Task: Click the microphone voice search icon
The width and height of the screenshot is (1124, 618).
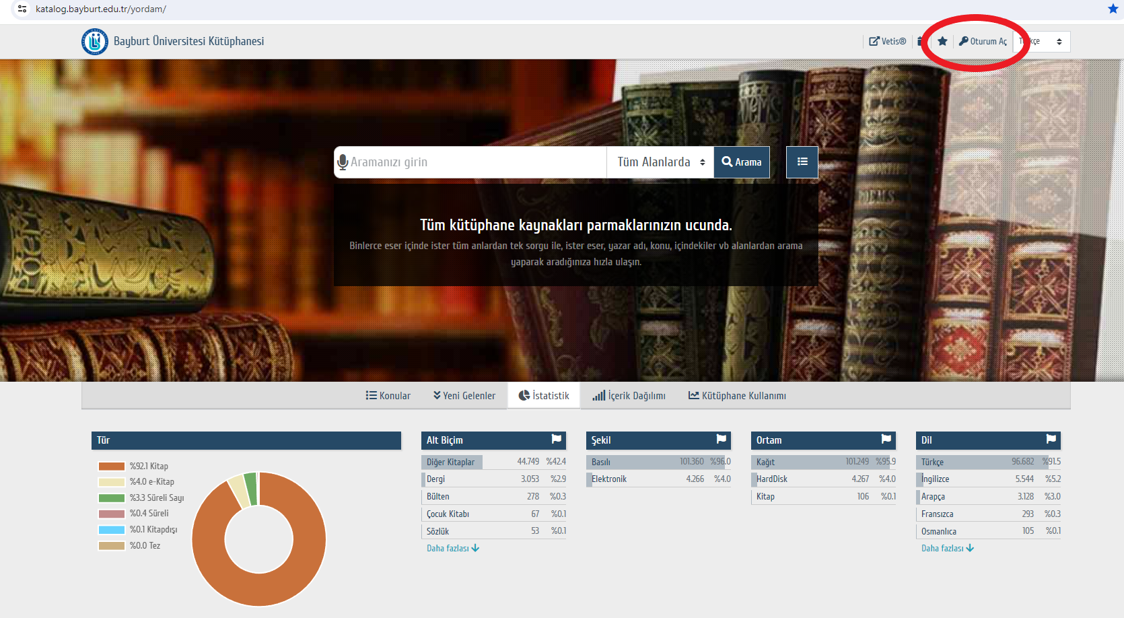Action: [x=343, y=162]
